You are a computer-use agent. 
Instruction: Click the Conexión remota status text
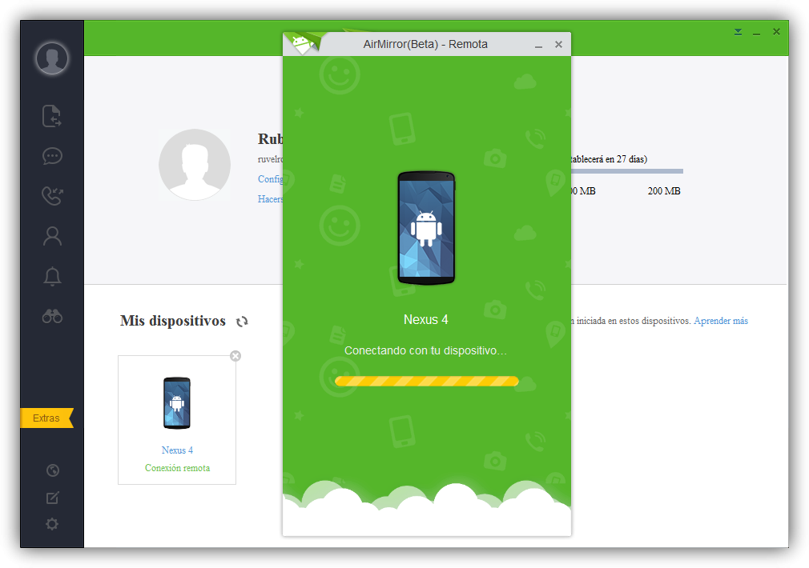pyautogui.click(x=177, y=468)
